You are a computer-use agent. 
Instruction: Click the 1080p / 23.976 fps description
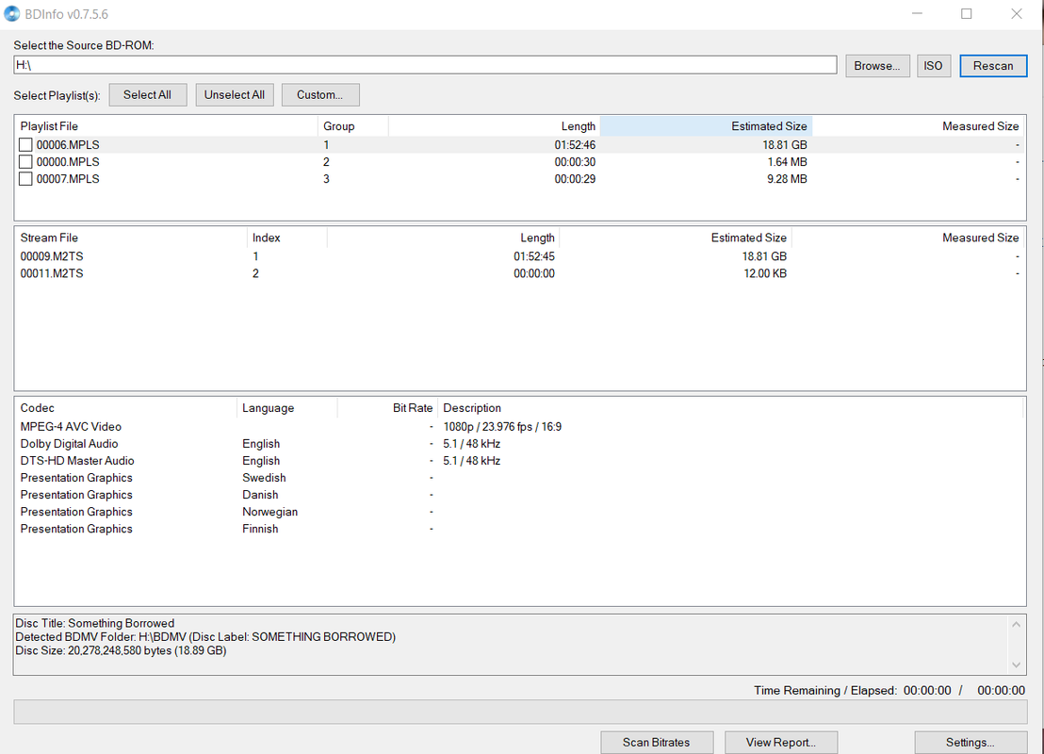coord(502,426)
